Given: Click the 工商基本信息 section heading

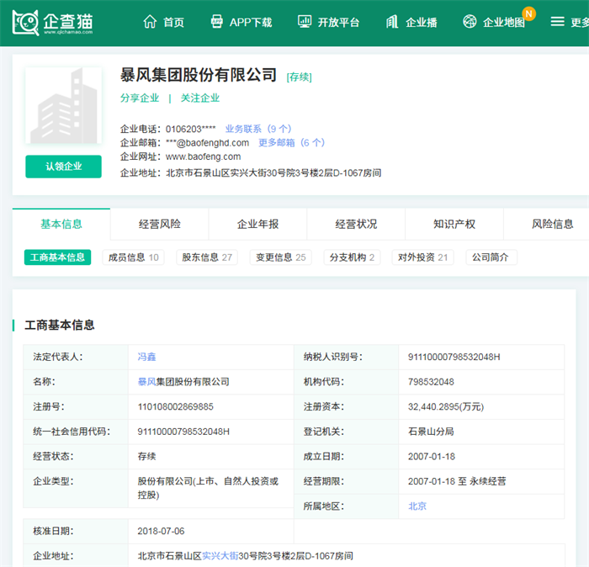Looking at the screenshot, I should coord(60,325).
